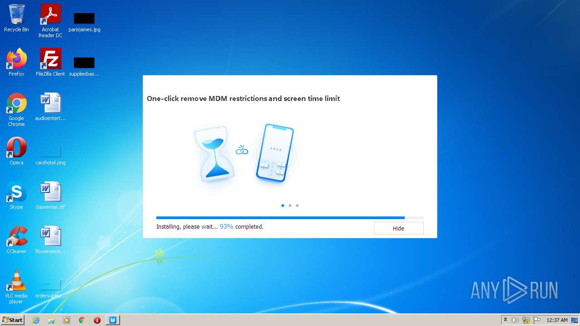This screenshot has height=326, width=580.
Task: Click the Hide button in installer
Action: click(x=398, y=228)
